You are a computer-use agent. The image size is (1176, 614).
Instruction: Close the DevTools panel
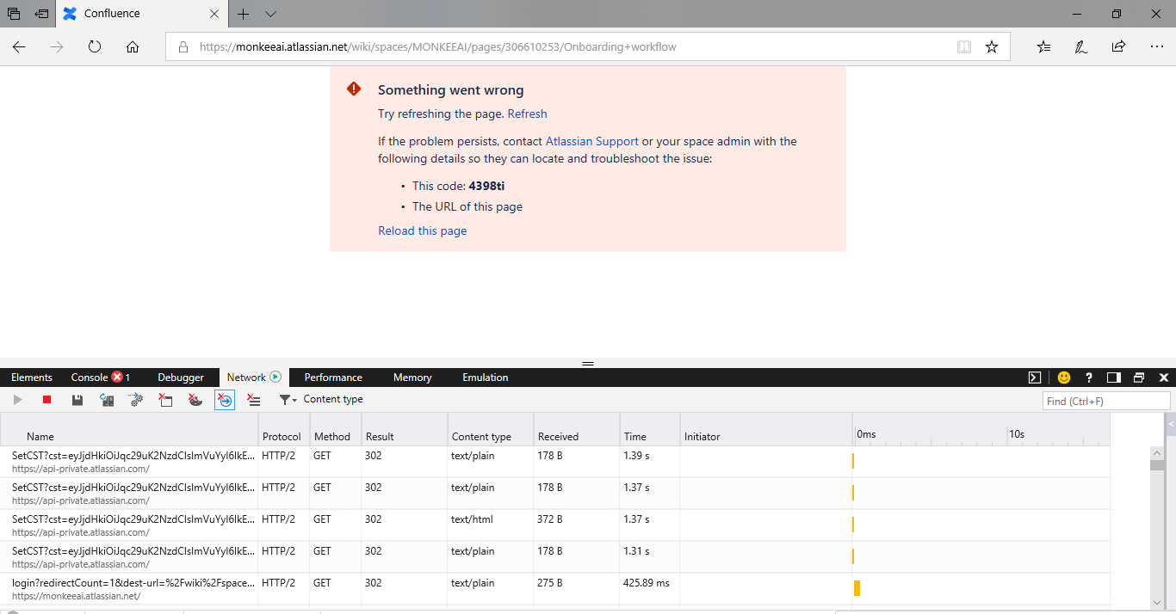1164,378
